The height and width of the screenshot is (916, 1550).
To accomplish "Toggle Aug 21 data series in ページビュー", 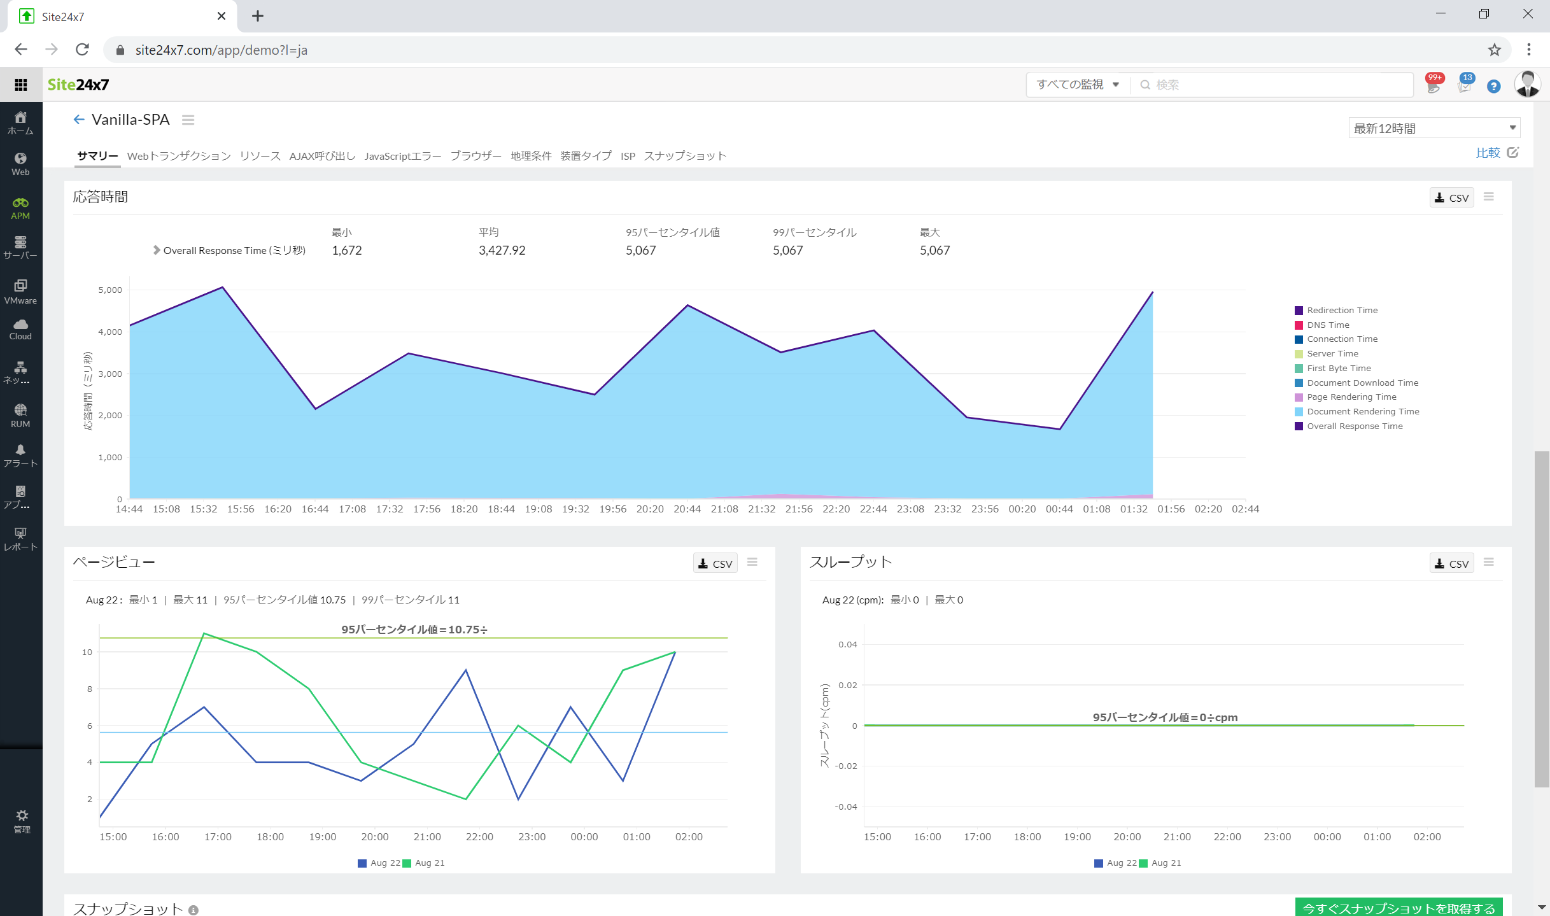I will pyautogui.click(x=430, y=863).
